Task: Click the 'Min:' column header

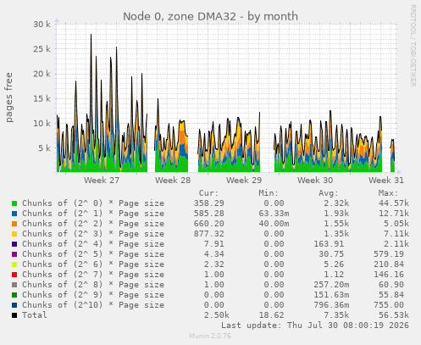Action: pyautogui.click(x=269, y=193)
